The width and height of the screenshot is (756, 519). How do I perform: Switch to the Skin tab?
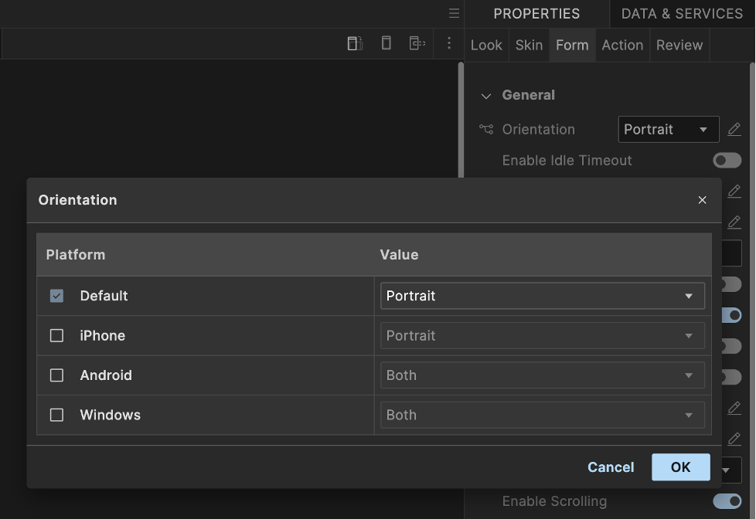(529, 45)
